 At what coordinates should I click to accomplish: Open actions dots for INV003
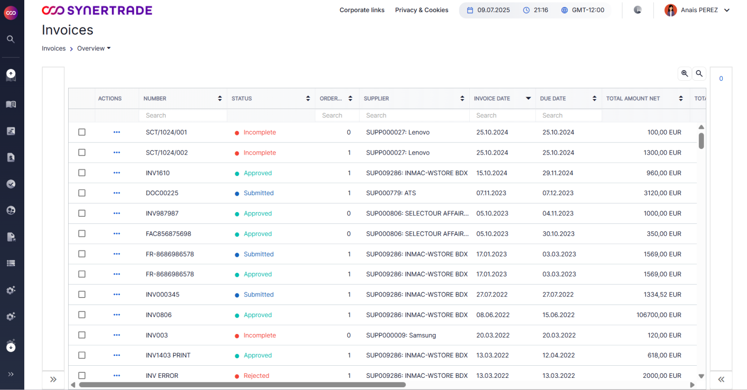(x=117, y=335)
